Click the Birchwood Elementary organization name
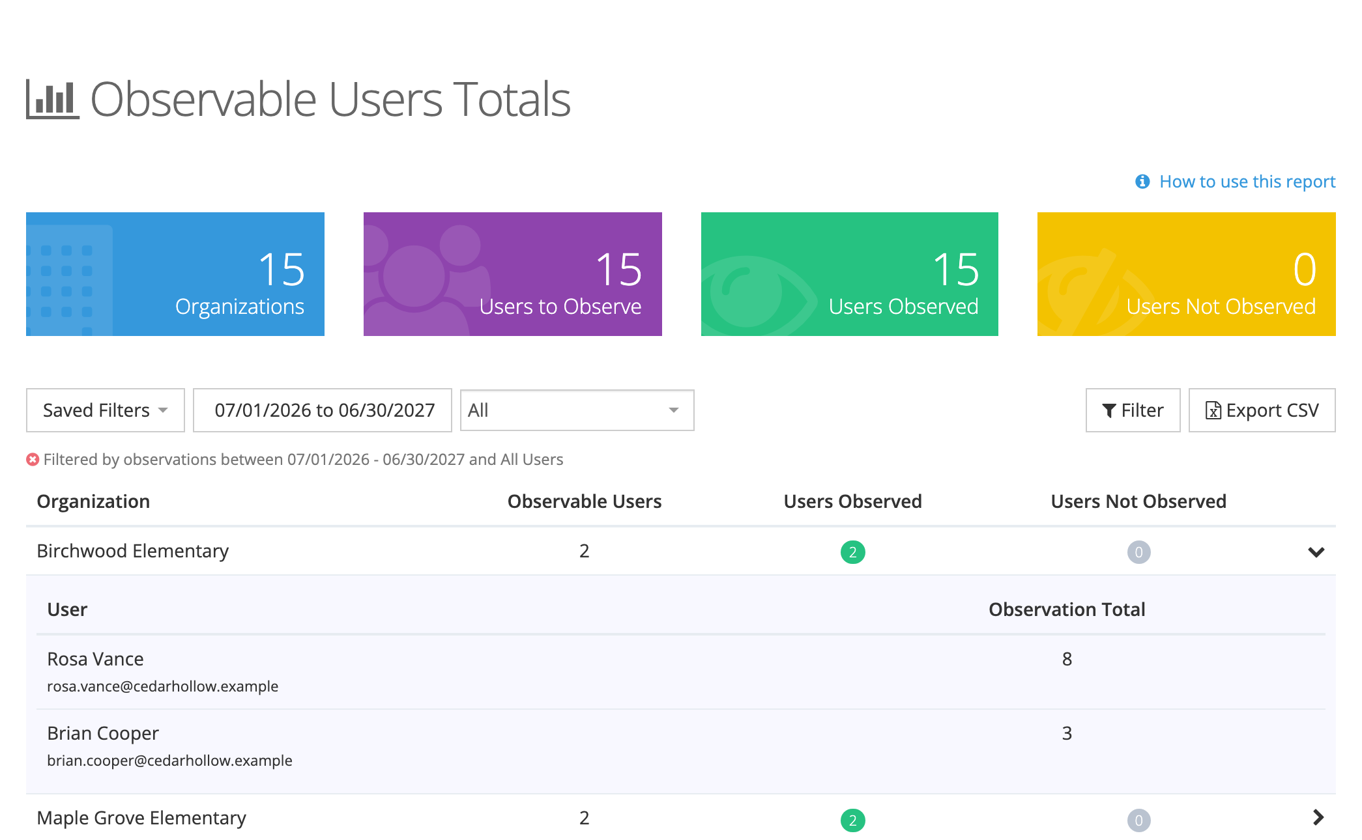Viewport: 1362px width, 840px height. 133,551
